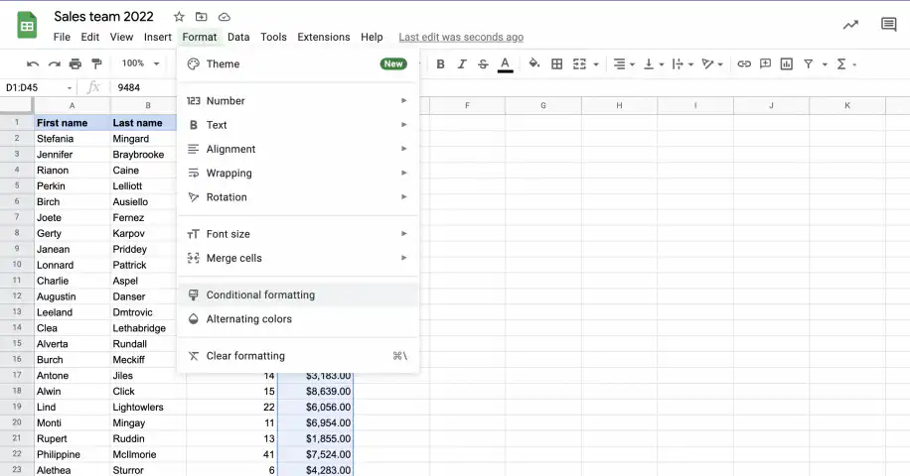Expand the Number submenu

(x=298, y=101)
